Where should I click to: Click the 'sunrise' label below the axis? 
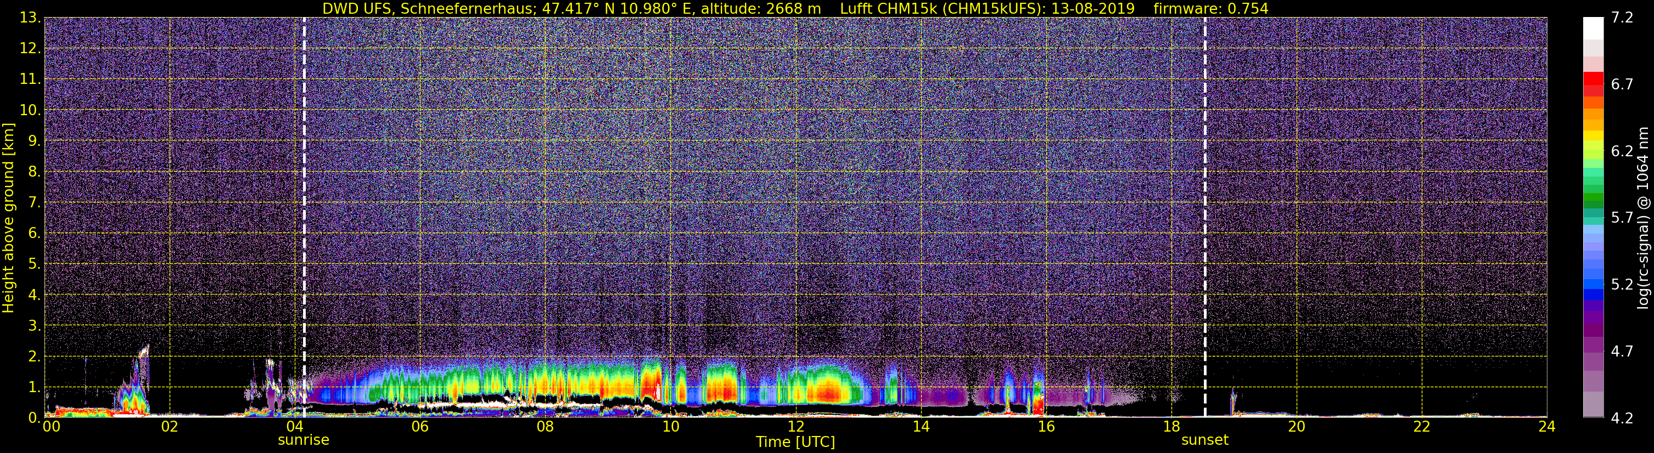[x=303, y=440]
